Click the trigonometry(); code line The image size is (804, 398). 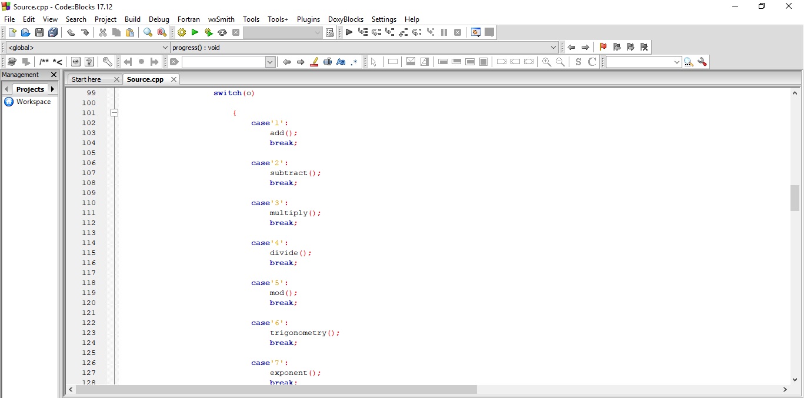pos(305,333)
